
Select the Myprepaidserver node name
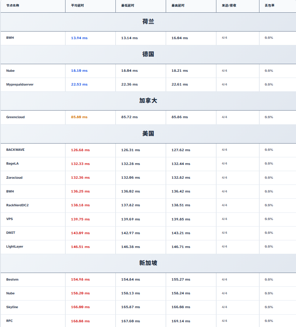click(20, 84)
